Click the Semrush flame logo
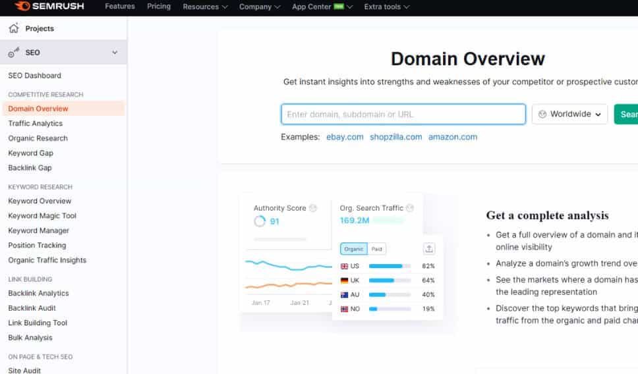 click(22, 6)
